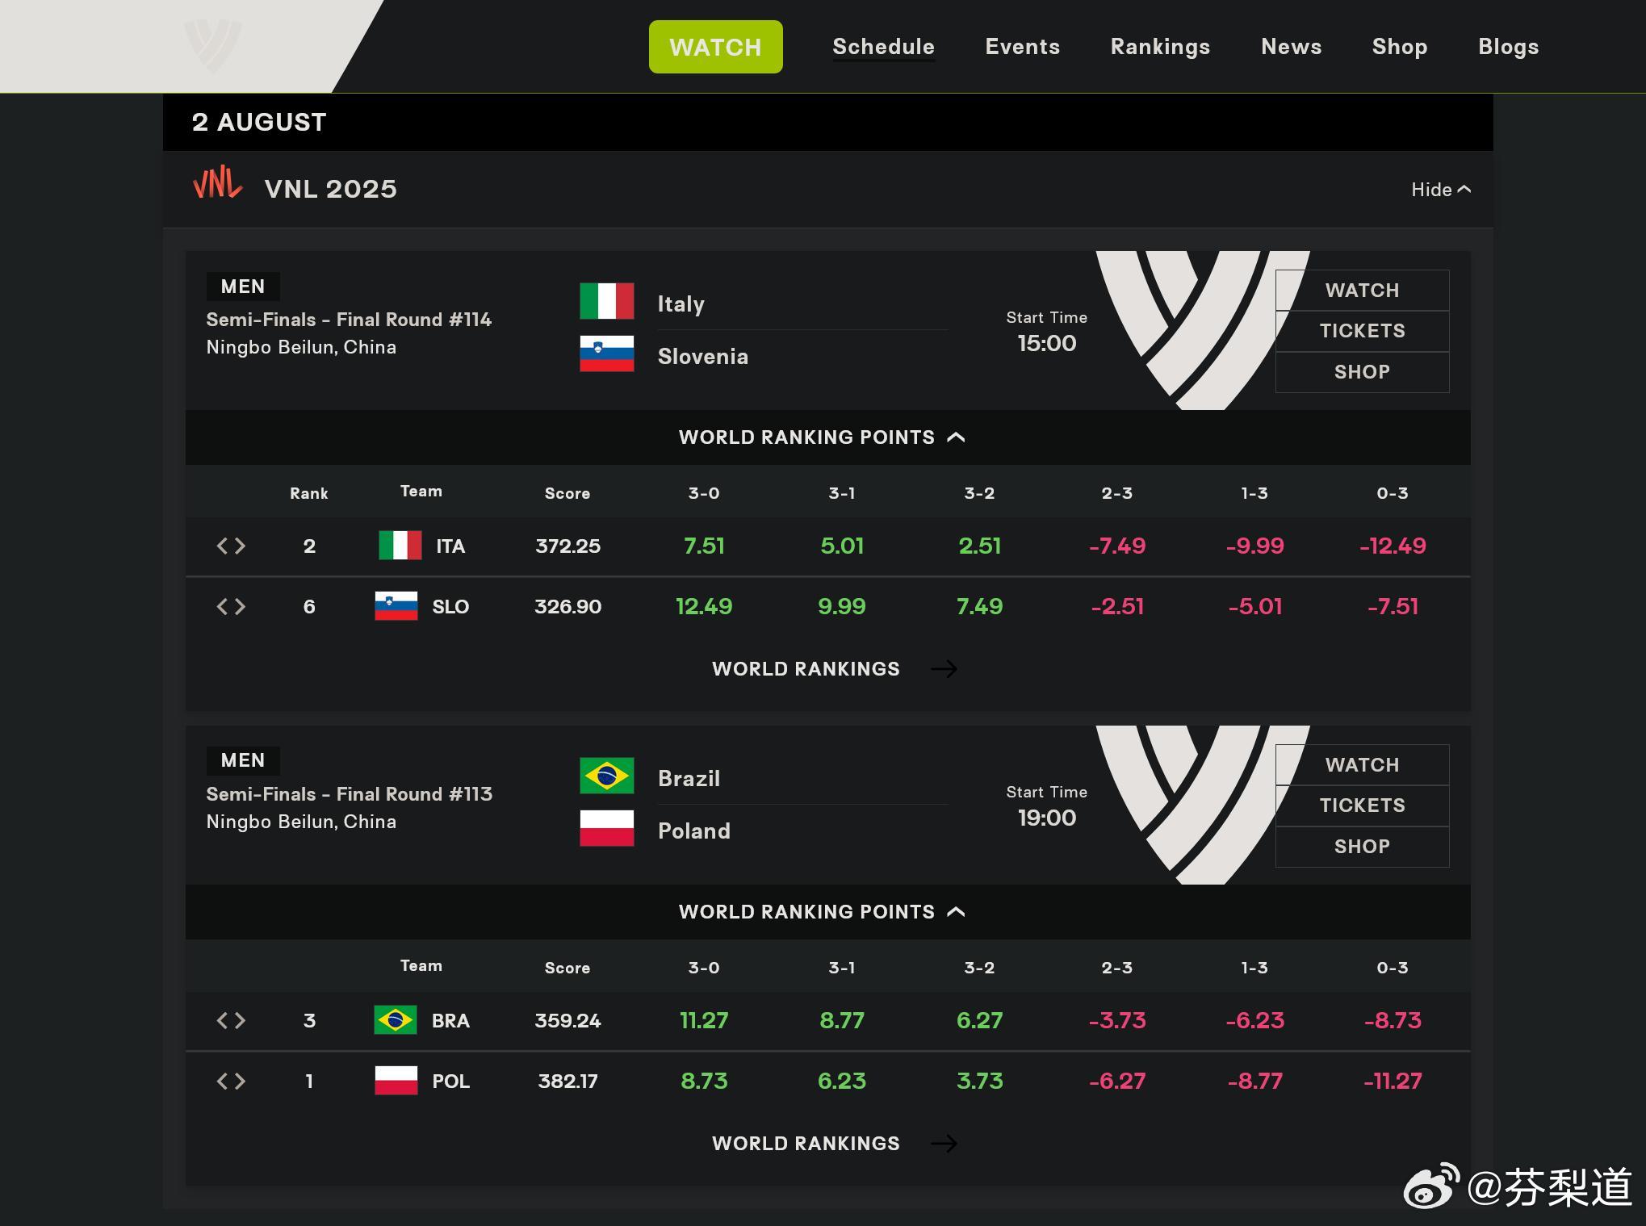1646x1226 pixels.
Task: Click the -12.49 value in ITA row
Action: point(1393,546)
